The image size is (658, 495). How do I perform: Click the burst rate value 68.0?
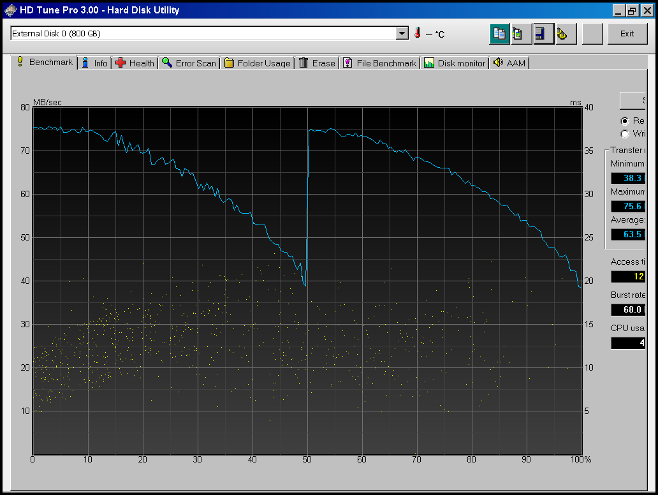click(x=628, y=309)
